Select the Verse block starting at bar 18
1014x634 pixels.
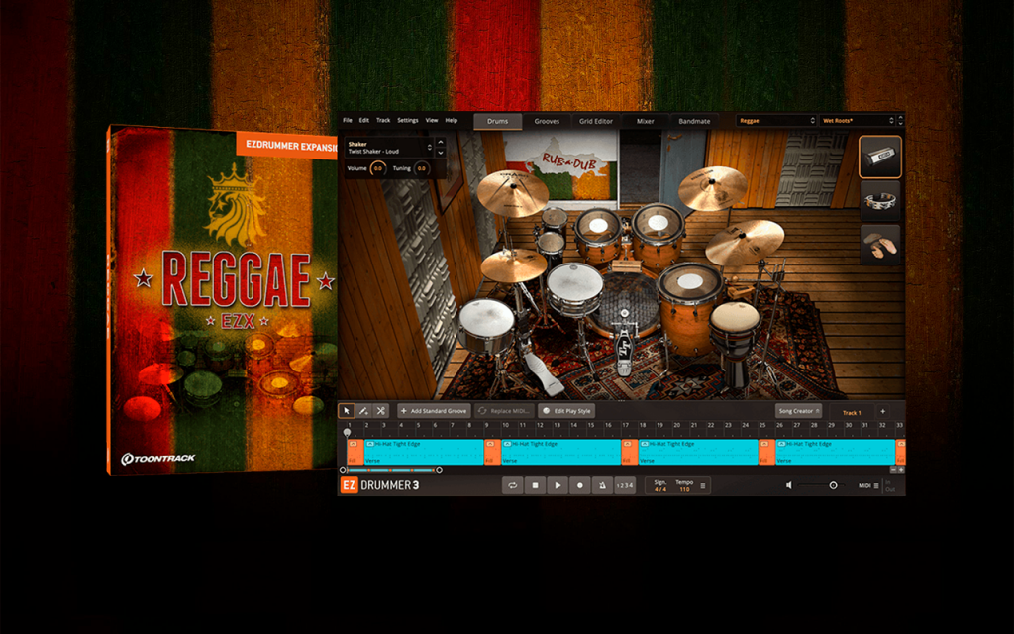[698, 452]
